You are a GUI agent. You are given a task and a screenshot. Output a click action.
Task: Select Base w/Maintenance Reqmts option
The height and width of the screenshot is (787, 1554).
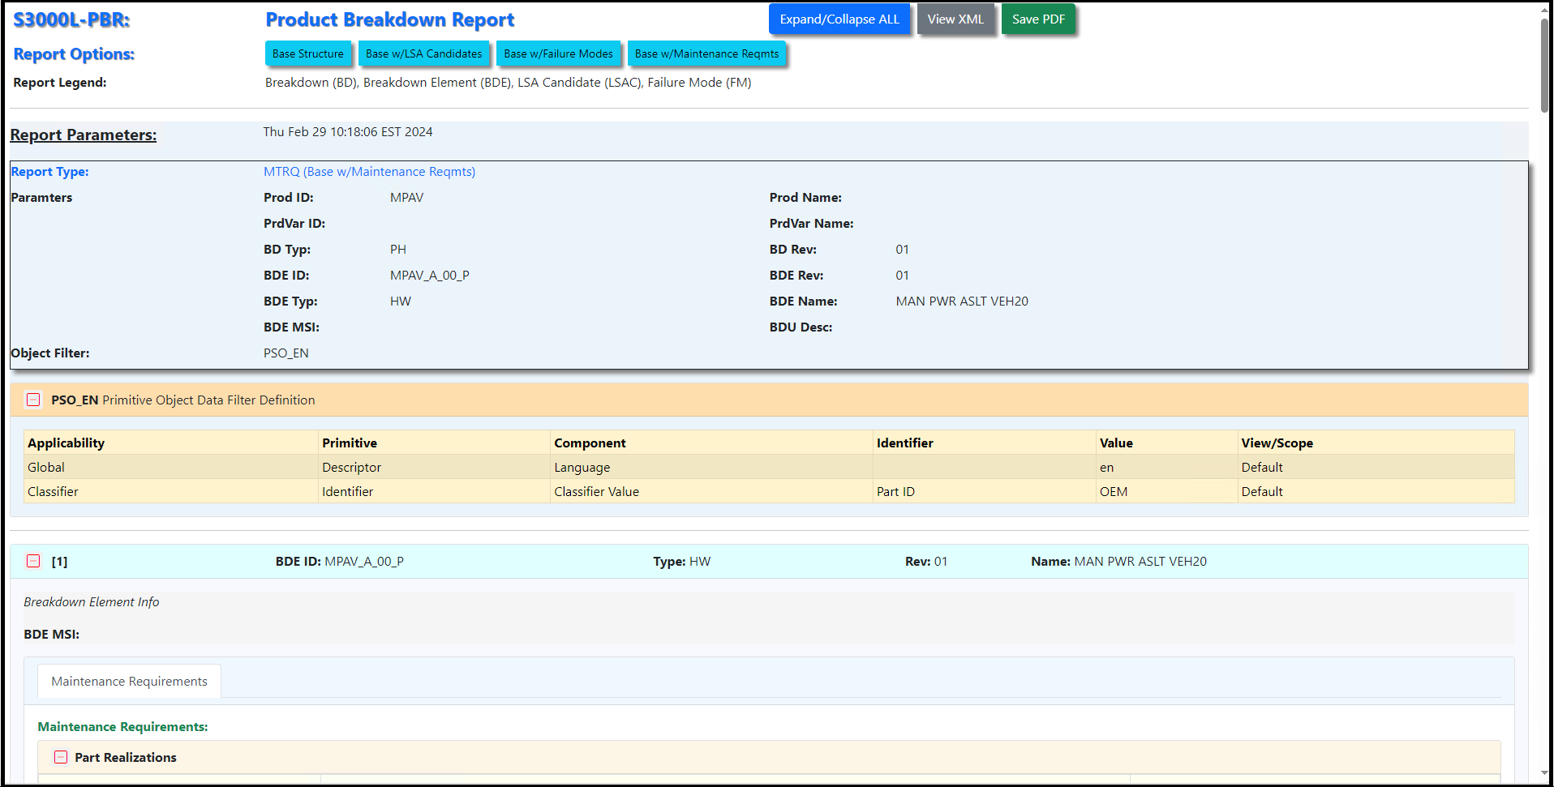point(706,54)
